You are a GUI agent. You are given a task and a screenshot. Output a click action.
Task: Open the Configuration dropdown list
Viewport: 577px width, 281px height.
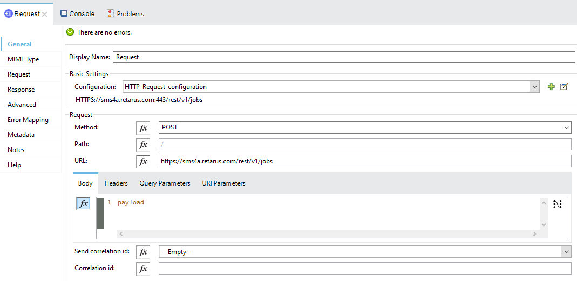pyautogui.click(x=534, y=87)
